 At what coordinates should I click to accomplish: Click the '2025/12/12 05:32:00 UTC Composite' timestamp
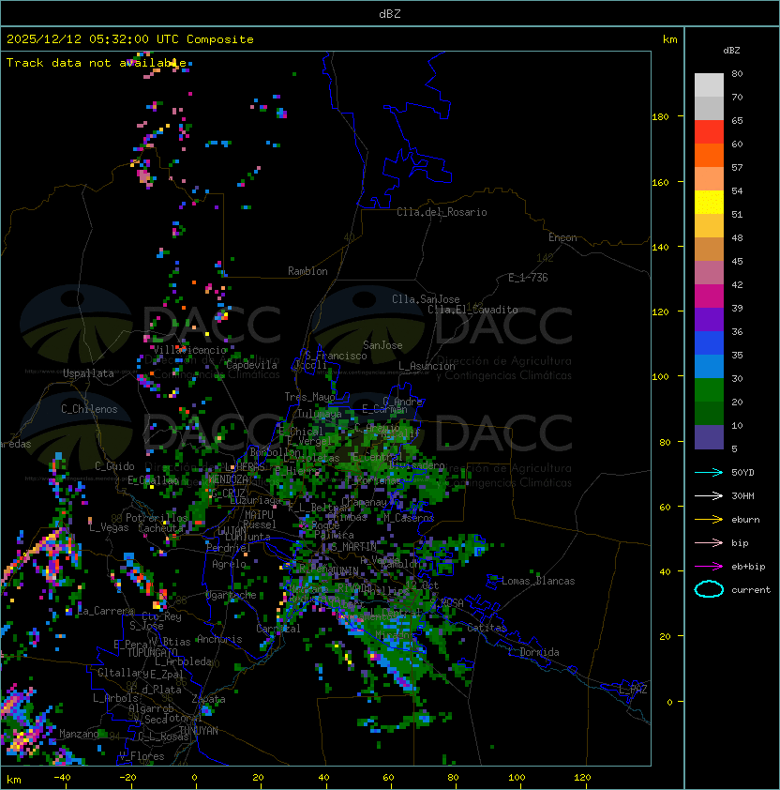click(x=130, y=39)
